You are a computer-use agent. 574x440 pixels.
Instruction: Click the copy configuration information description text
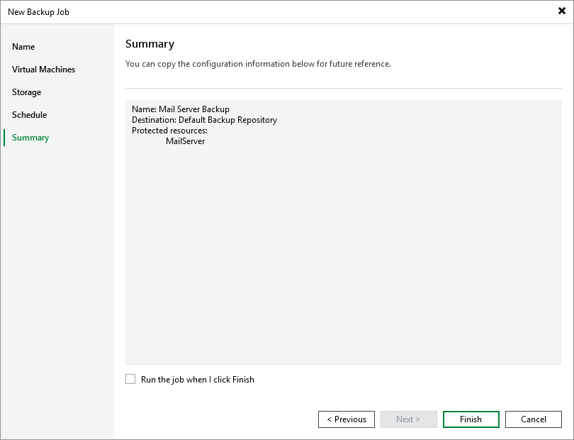258,64
